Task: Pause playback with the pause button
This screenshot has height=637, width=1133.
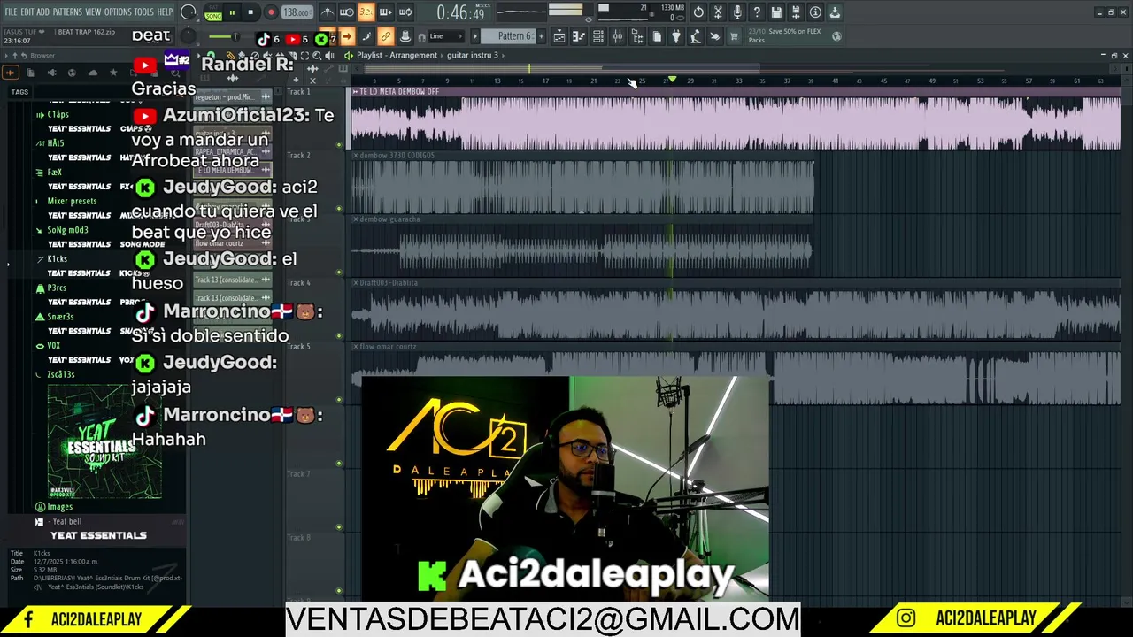Action: [x=232, y=12]
